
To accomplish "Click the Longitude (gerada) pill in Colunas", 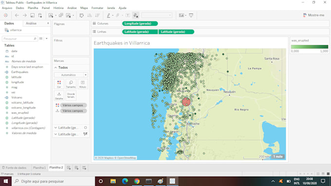I will pos(140,23).
